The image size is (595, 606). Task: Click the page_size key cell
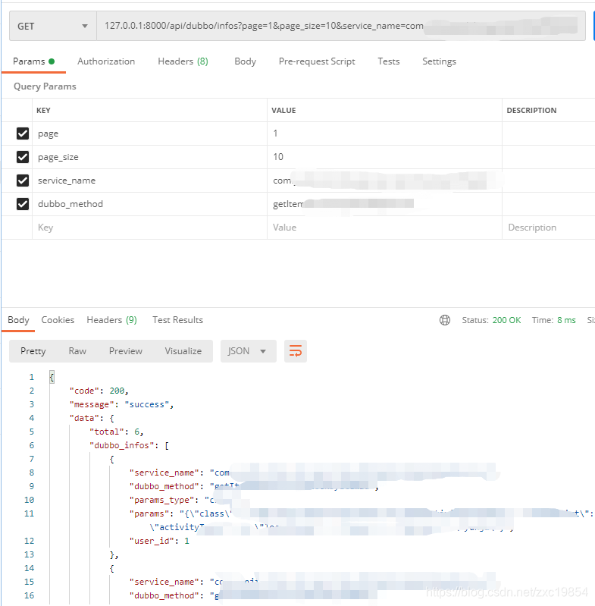pos(150,157)
